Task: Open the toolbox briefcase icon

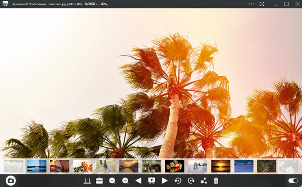Action: (x=99, y=180)
